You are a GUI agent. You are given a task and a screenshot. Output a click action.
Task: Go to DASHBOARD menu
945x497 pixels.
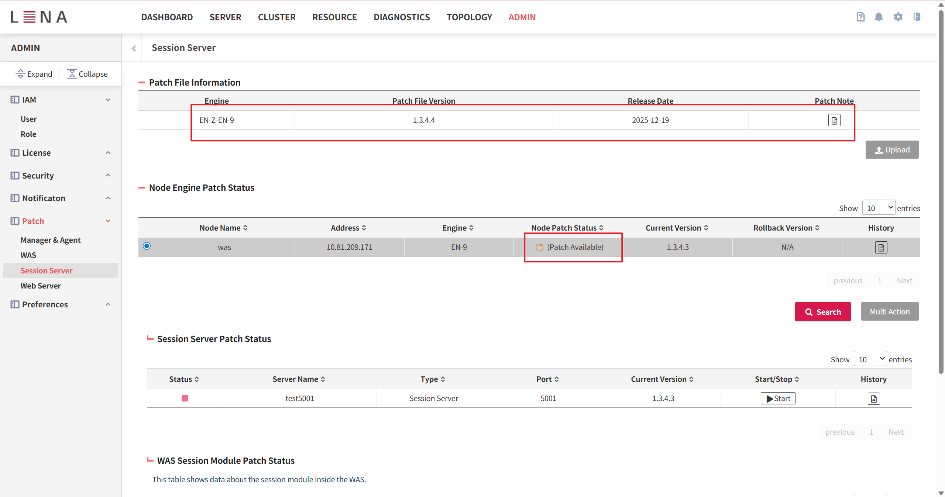pyautogui.click(x=167, y=17)
